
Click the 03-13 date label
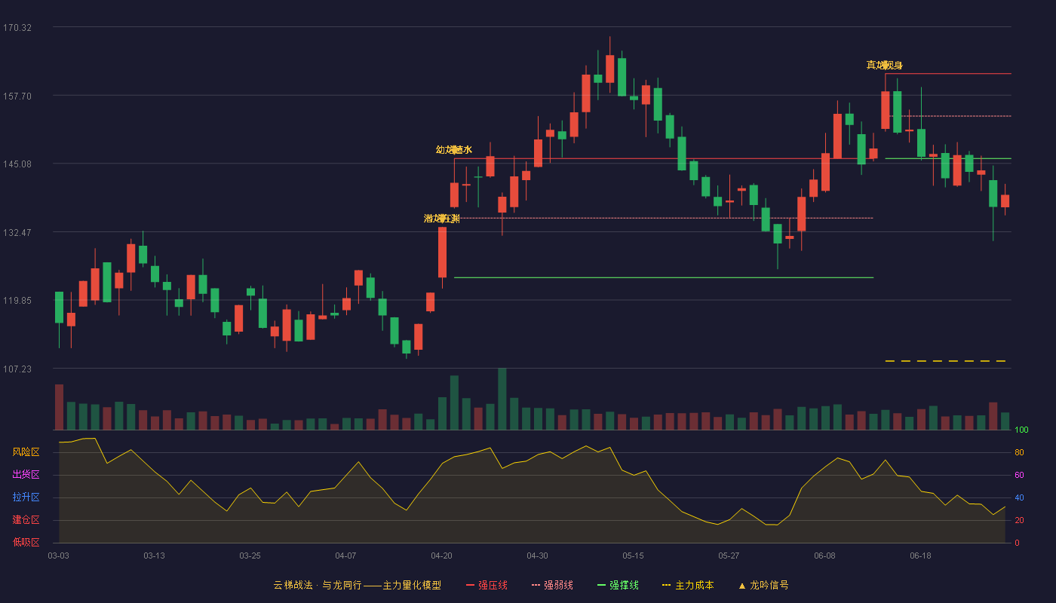point(154,556)
